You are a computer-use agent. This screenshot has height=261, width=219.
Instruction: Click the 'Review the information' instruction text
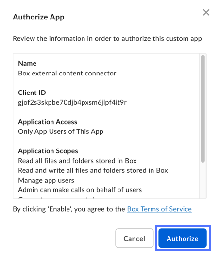[x=107, y=38]
